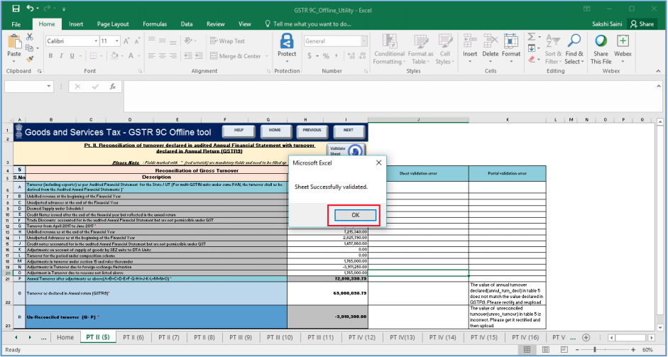Viewport: 668px width, 357px height.
Task: Click the AutoSum sigma icon
Action: [x=531, y=37]
